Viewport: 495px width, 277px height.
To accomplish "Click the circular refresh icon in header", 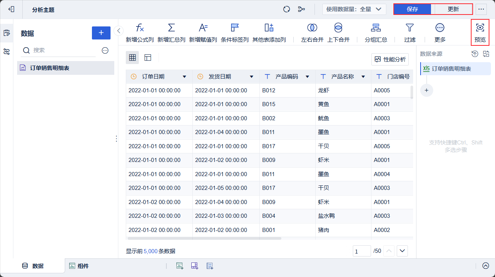I will point(287,9).
